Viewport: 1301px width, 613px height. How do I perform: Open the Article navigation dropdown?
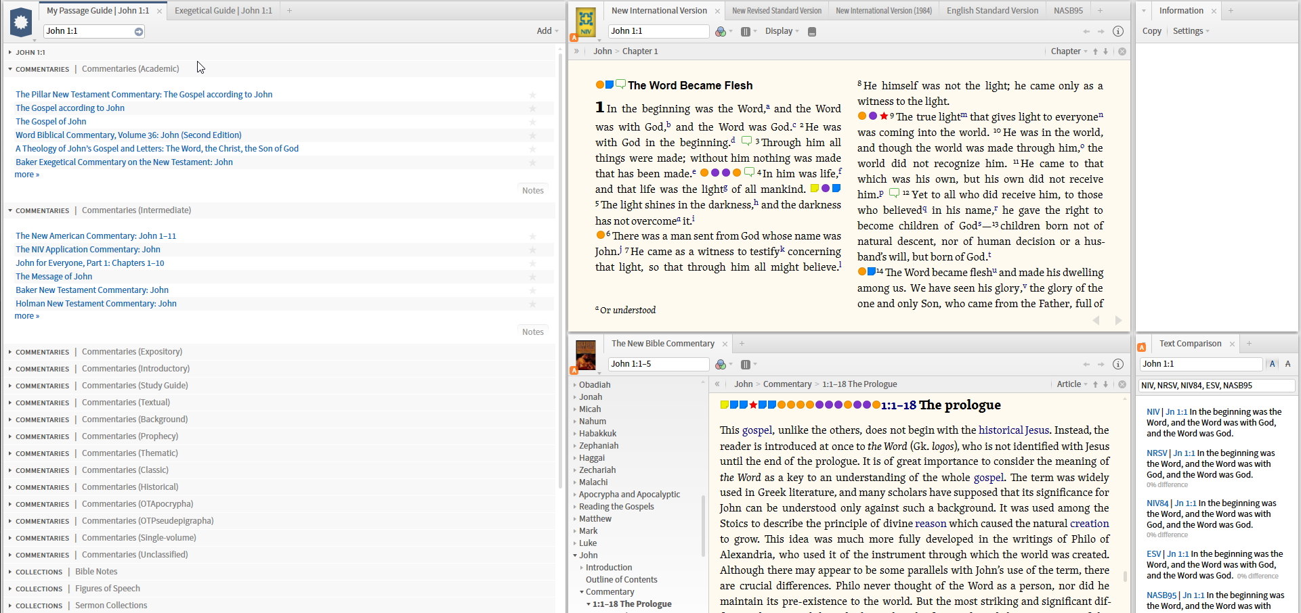pos(1072,384)
